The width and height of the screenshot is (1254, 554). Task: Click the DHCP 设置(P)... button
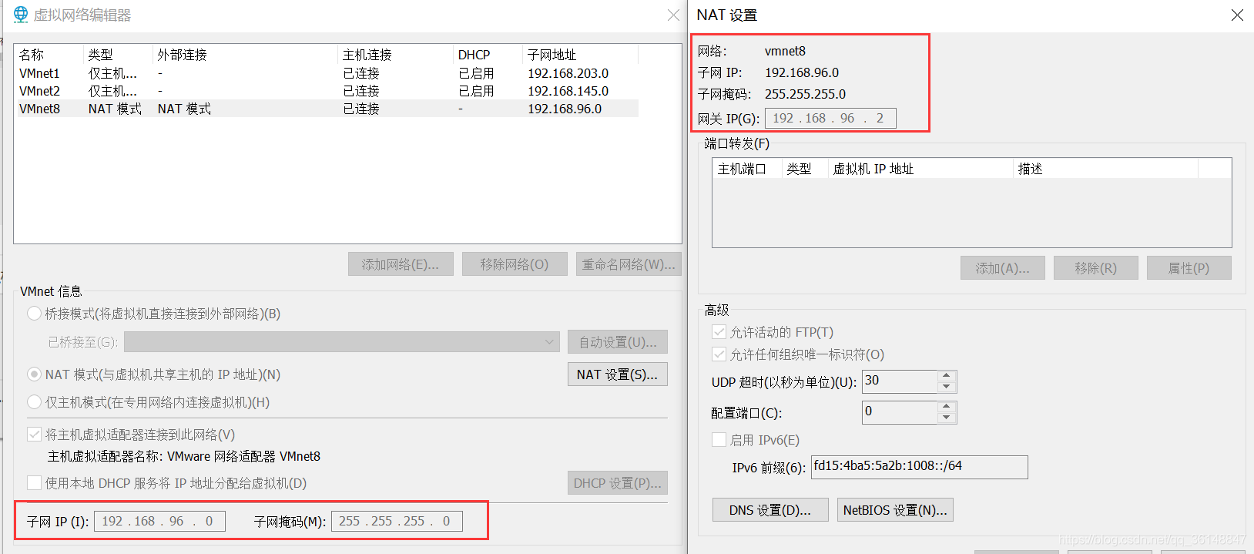pos(618,483)
